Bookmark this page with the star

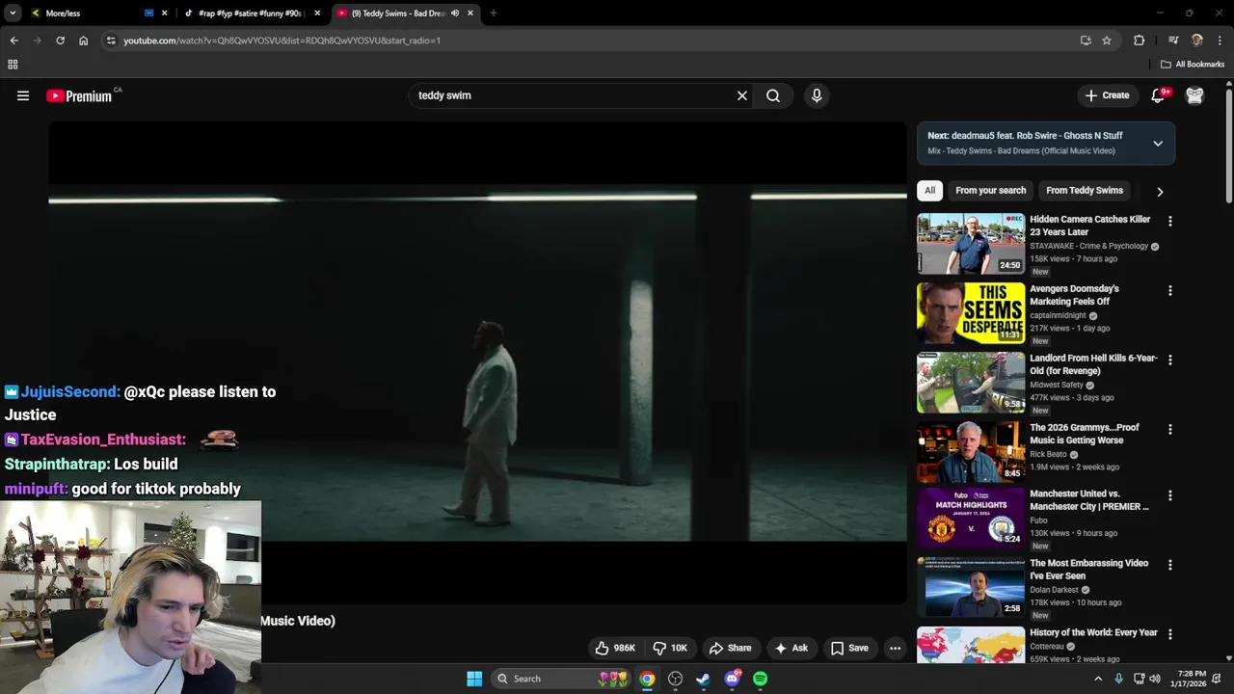click(1107, 40)
